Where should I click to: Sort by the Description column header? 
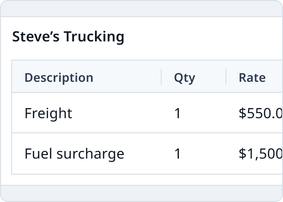click(59, 78)
